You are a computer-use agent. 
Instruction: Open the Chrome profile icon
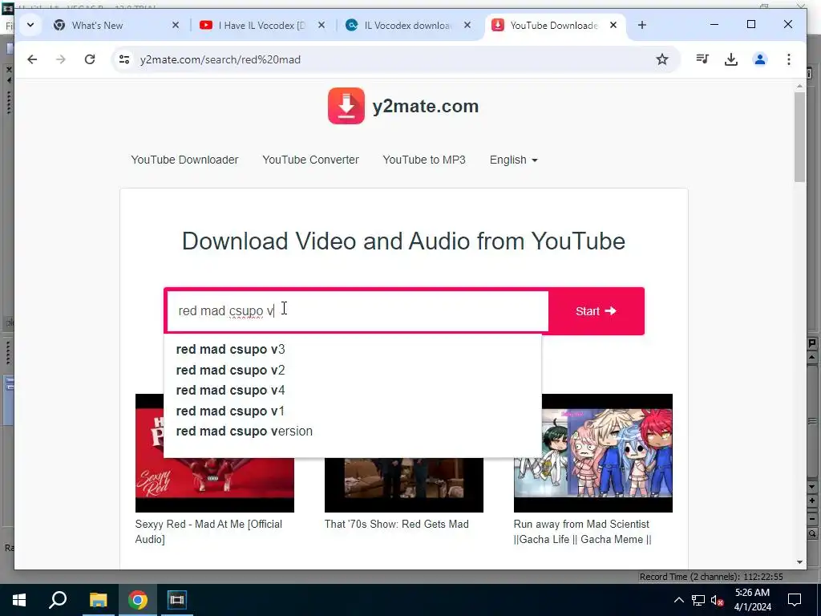pyautogui.click(x=760, y=59)
